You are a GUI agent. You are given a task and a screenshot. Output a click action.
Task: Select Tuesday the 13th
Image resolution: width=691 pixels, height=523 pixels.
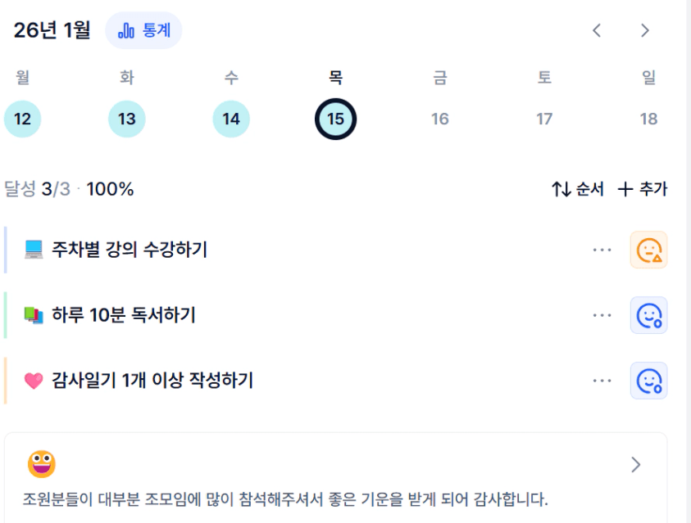click(x=126, y=119)
